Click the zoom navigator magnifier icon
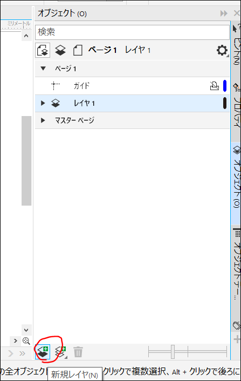The image size is (241, 381). 26,341
